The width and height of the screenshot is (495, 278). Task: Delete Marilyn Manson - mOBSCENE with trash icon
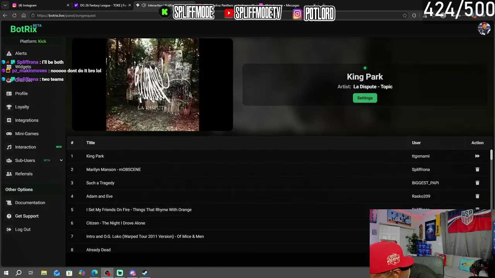tap(477, 170)
